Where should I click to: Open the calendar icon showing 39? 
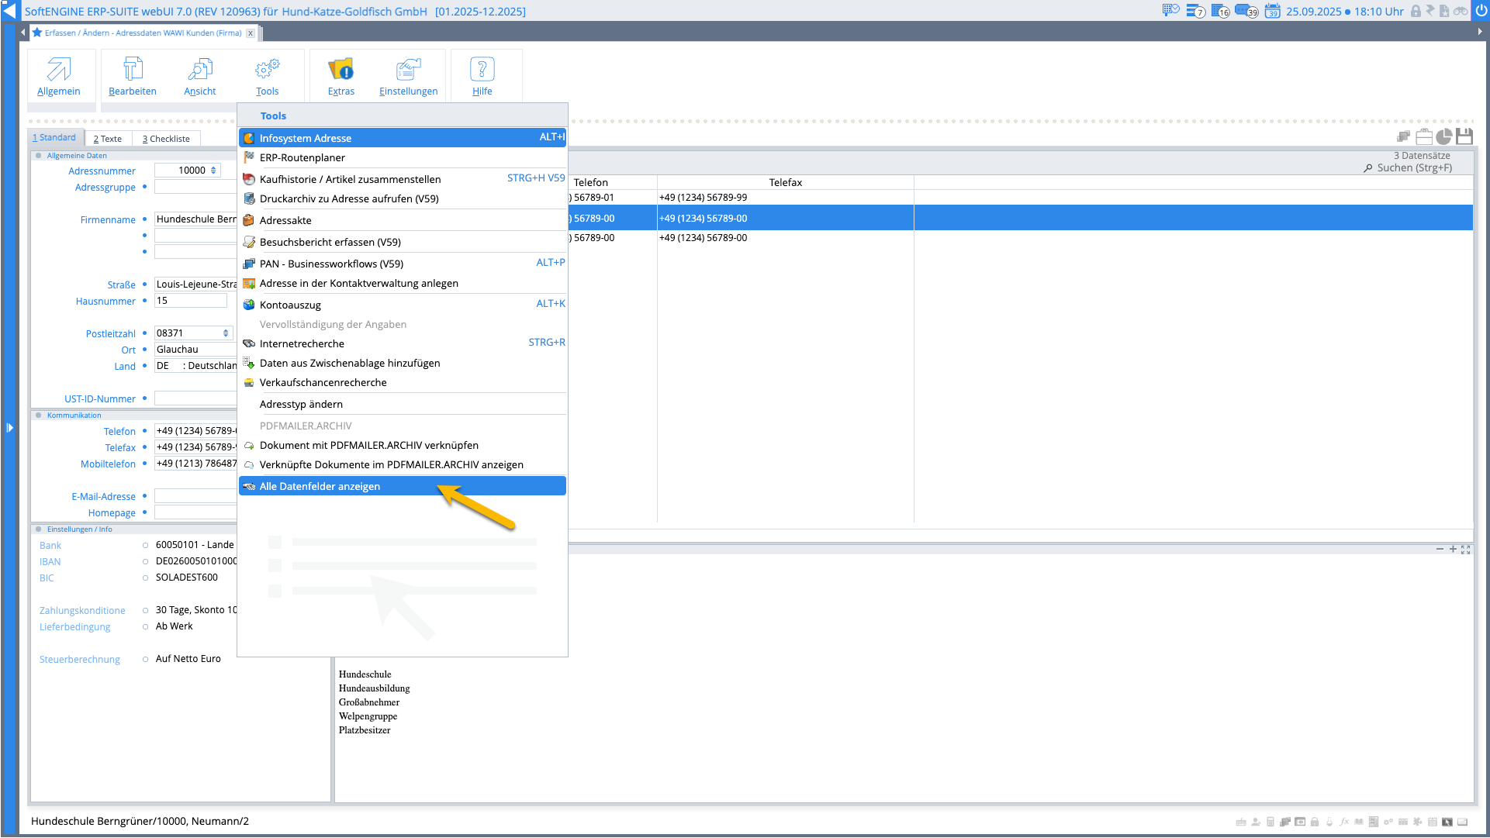coord(1272,11)
